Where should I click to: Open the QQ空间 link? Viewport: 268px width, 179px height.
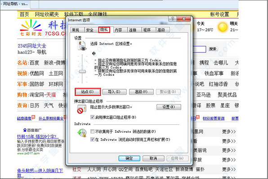point(125,169)
